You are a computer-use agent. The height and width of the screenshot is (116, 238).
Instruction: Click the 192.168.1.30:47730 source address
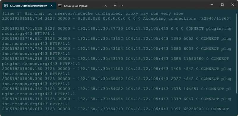[x=100, y=29]
